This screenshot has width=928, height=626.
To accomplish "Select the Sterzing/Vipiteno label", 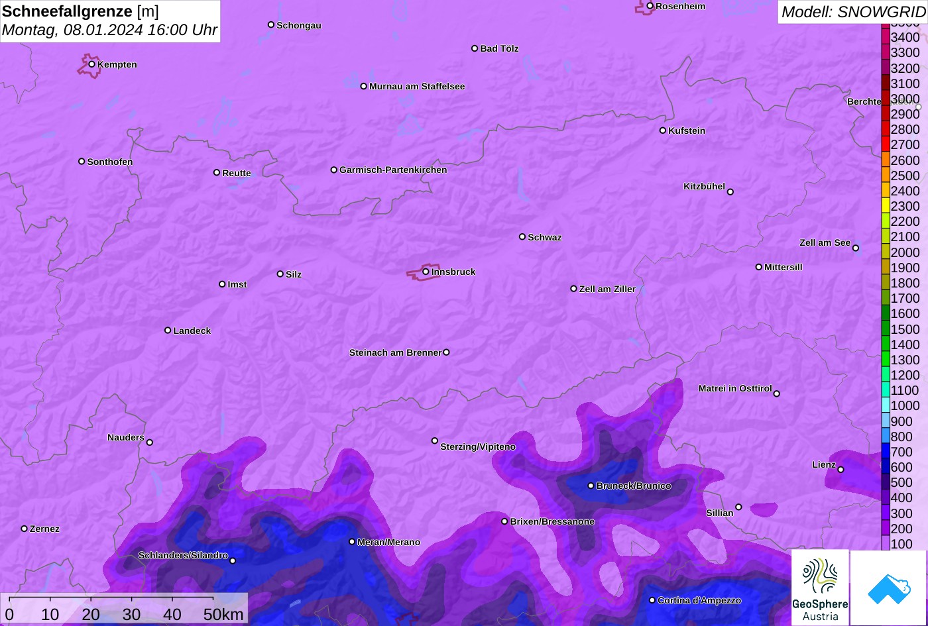I will click(478, 446).
